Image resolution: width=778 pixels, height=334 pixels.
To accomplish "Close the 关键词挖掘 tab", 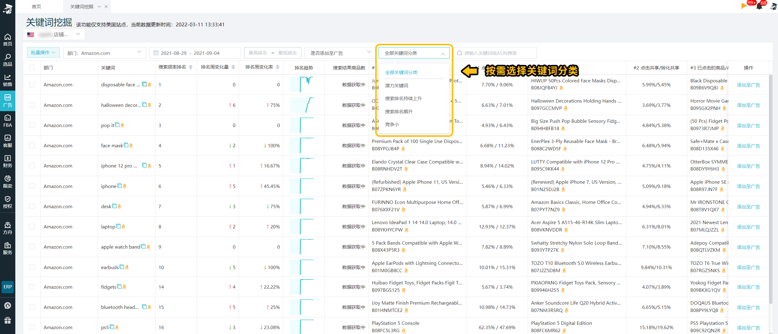I will [106, 6].
